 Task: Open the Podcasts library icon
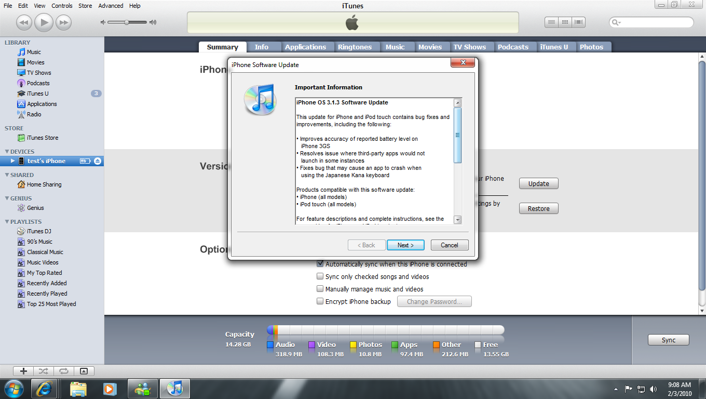(21, 83)
